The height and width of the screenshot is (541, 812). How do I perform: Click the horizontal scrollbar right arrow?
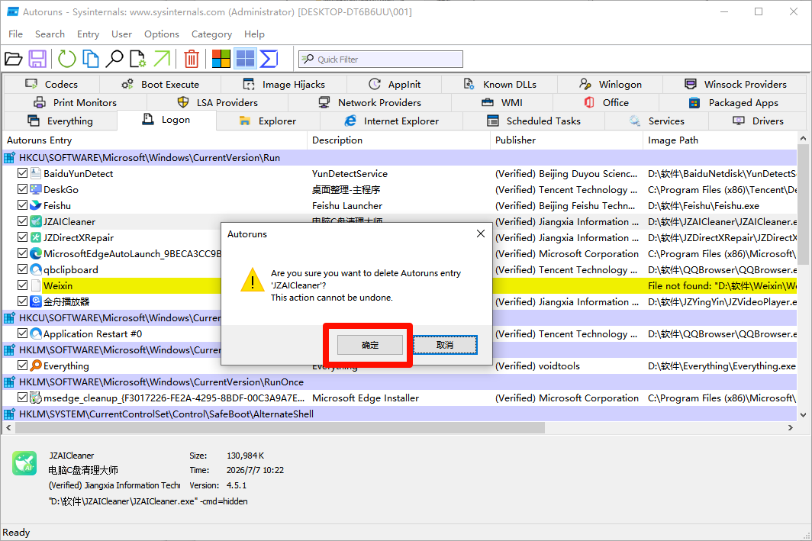pos(791,427)
